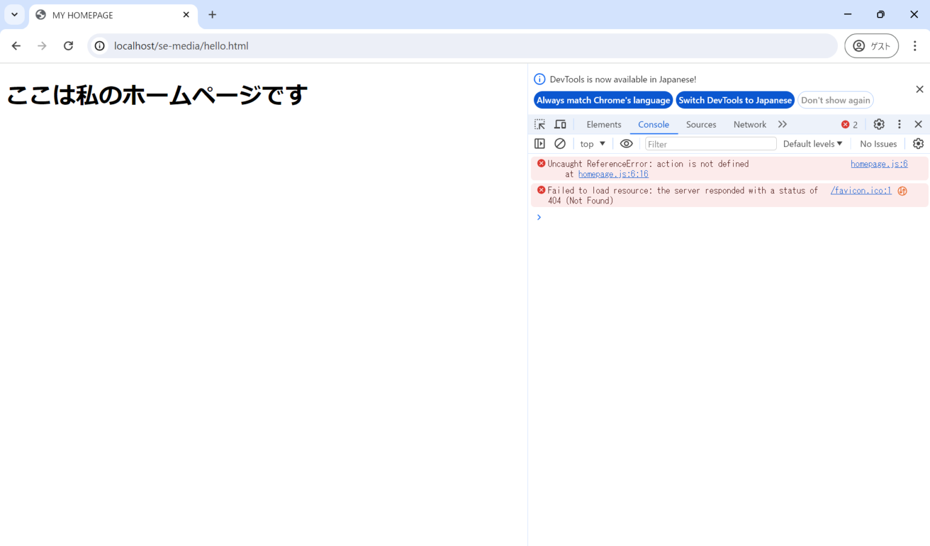The height and width of the screenshot is (546, 930).
Task: Click the 404 resource error red icon
Action: [541, 190]
